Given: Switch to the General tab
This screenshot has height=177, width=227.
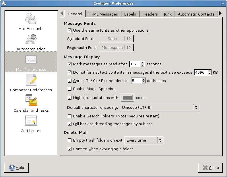Looking at the screenshot, I should [x=75, y=14].
